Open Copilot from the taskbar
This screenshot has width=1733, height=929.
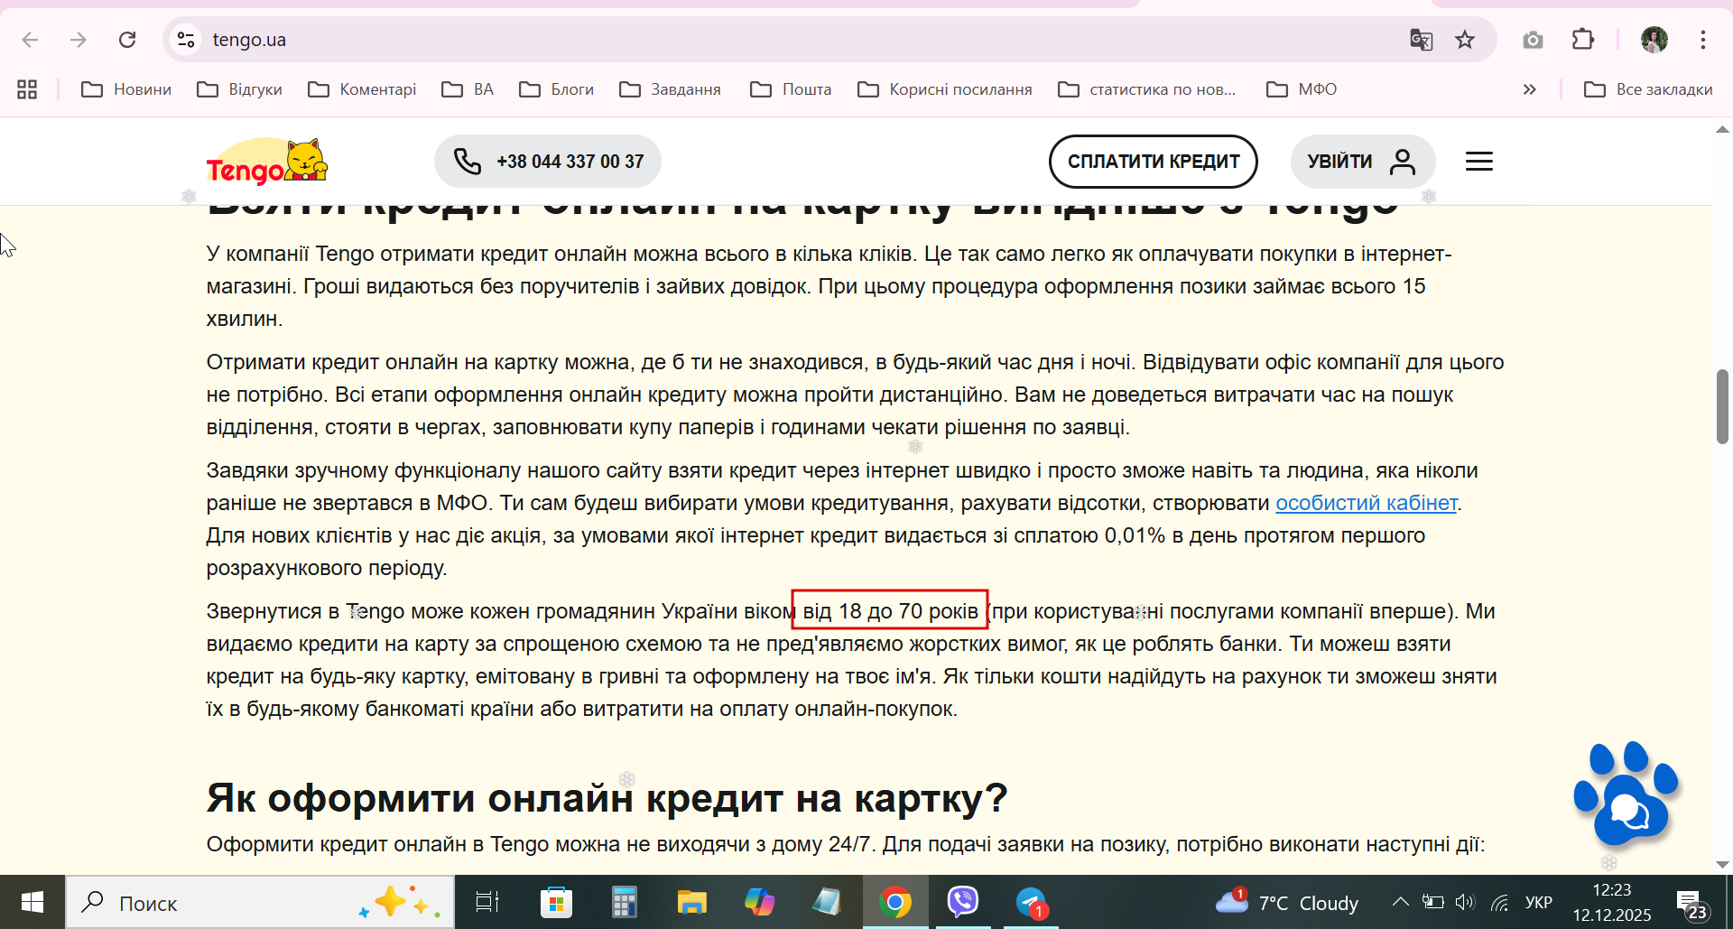[759, 902]
